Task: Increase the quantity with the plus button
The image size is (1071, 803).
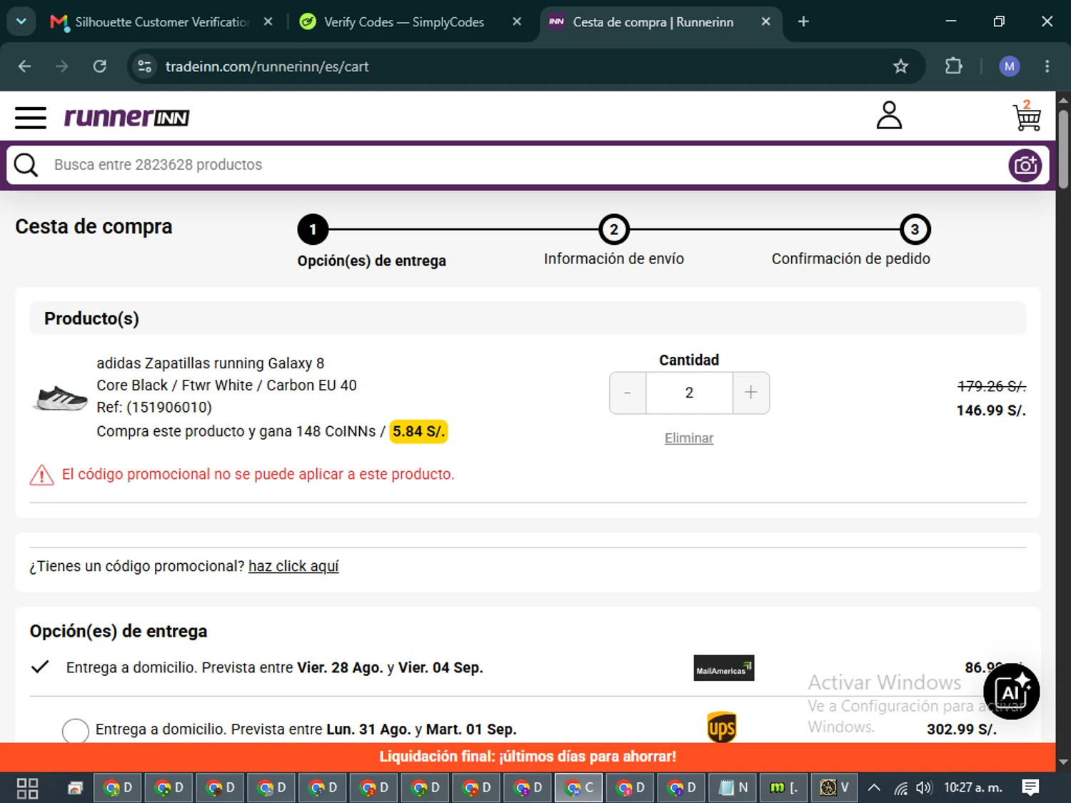Action: point(751,393)
